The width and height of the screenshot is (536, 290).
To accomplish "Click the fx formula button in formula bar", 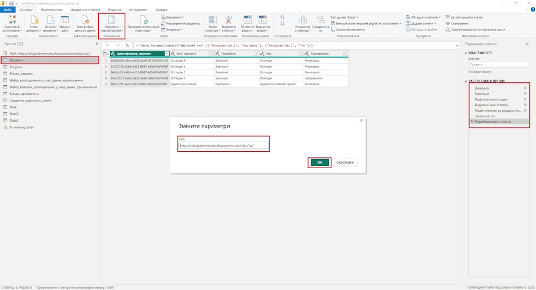I will coord(127,45).
